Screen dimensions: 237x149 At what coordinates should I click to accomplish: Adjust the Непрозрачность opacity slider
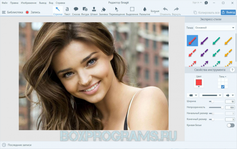tap(216, 108)
